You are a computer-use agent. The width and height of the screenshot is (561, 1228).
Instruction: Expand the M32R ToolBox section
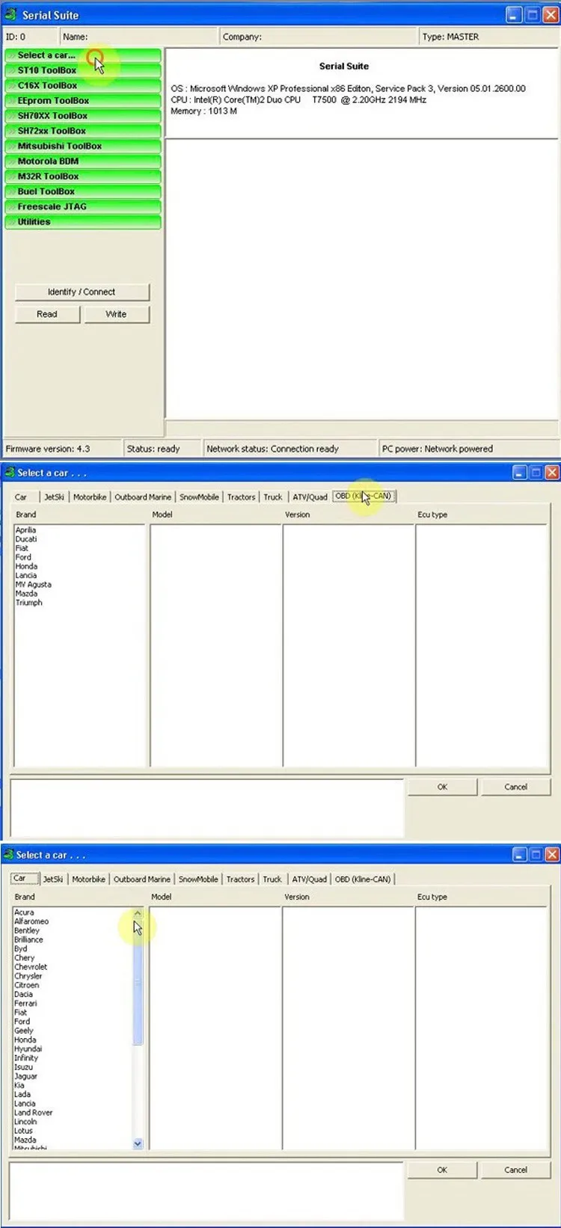click(82, 176)
